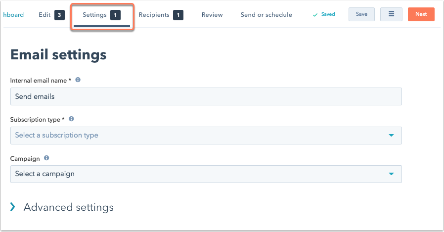
Task: Open the Review tab
Action: (x=212, y=15)
